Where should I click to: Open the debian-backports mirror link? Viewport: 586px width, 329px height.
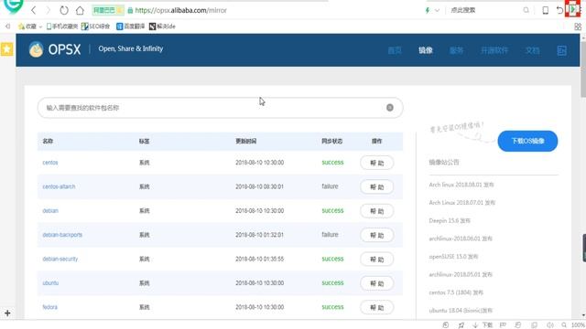(x=62, y=235)
